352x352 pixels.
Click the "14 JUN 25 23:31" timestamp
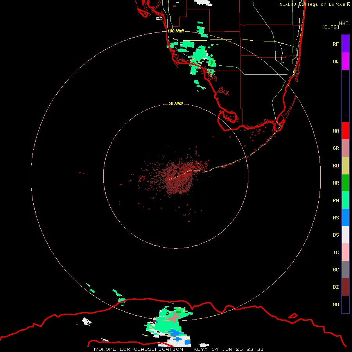(x=237, y=349)
